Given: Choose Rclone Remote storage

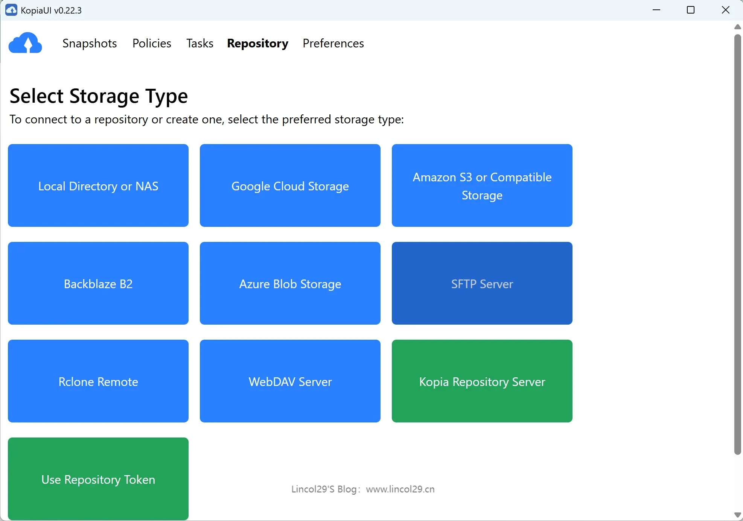Looking at the screenshot, I should click(x=98, y=381).
